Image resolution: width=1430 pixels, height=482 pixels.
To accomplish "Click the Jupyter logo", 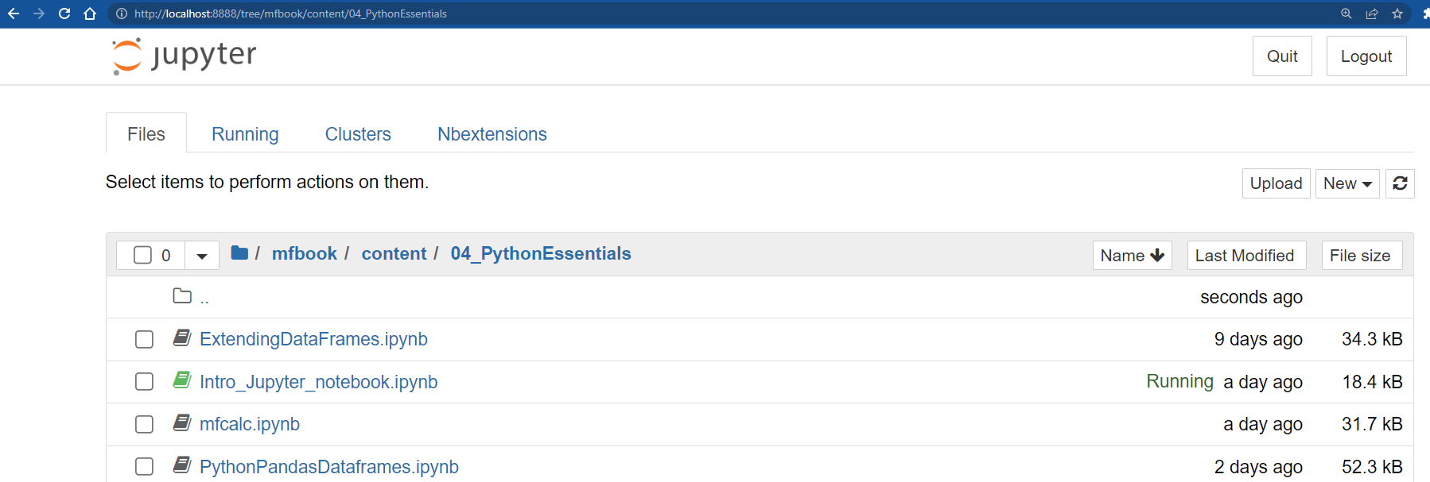I will pos(185,56).
